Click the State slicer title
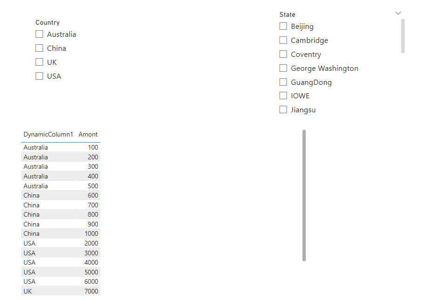The width and height of the screenshot is (425, 301). pos(287,14)
